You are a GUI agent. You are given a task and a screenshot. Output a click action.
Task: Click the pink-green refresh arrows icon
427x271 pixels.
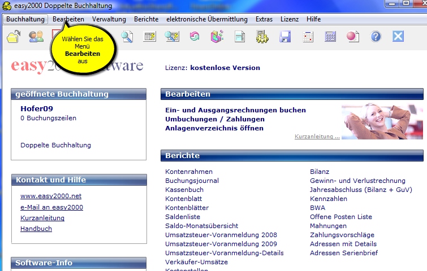tap(195, 37)
